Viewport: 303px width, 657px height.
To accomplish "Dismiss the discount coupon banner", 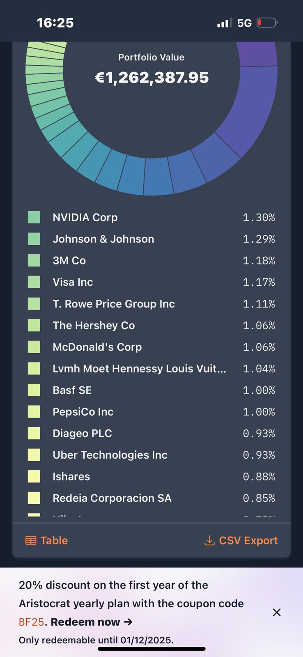I will click(x=277, y=612).
